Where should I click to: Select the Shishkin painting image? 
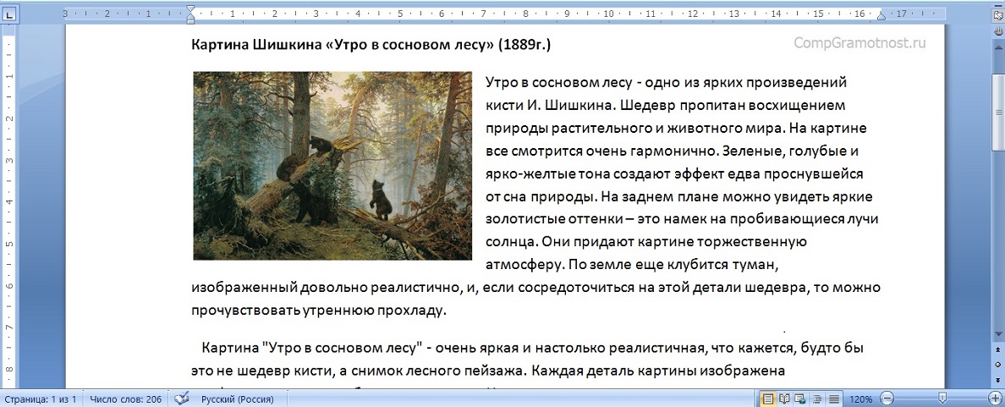tap(332, 165)
